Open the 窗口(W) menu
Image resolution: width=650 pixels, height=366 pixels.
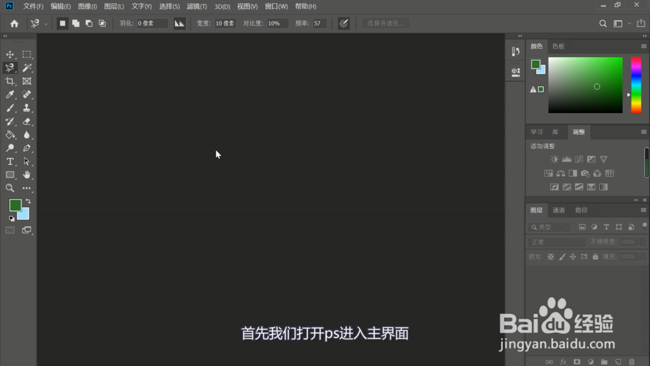click(x=276, y=7)
